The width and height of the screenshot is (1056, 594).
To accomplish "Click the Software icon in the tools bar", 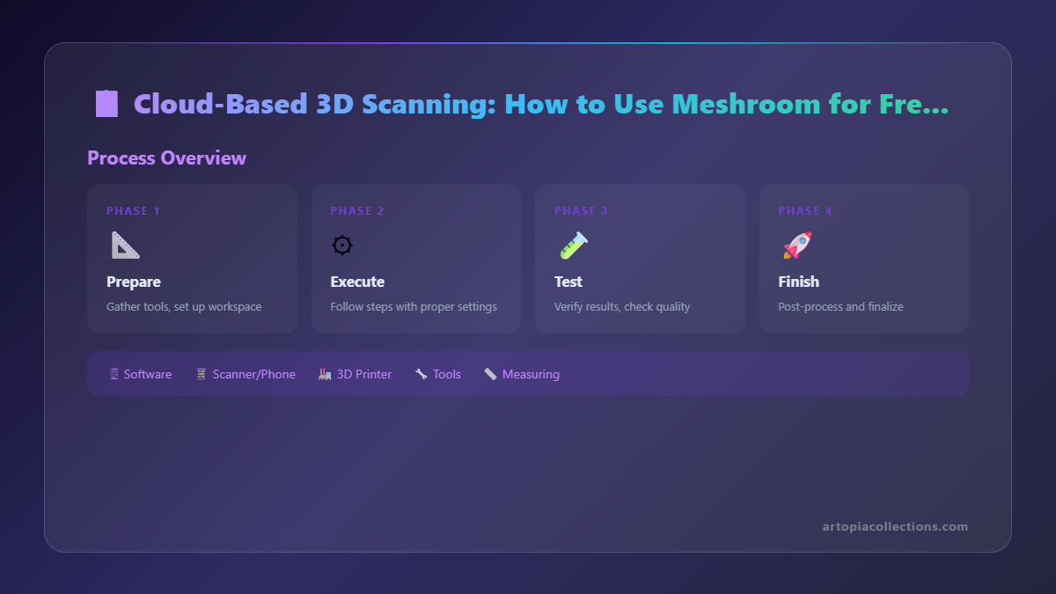I will coord(114,374).
